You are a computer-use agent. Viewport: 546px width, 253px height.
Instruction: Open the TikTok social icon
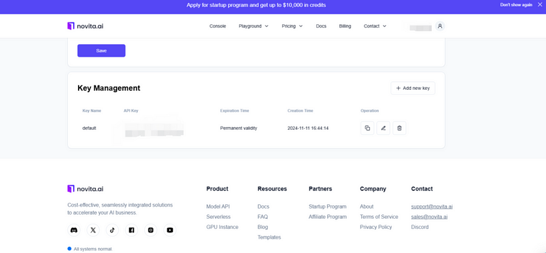click(x=112, y=230)
